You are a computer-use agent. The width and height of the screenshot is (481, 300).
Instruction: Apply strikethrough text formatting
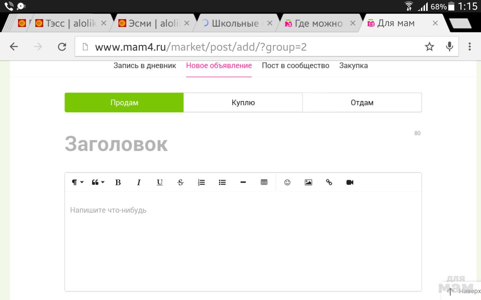click(x=180, y=183)
